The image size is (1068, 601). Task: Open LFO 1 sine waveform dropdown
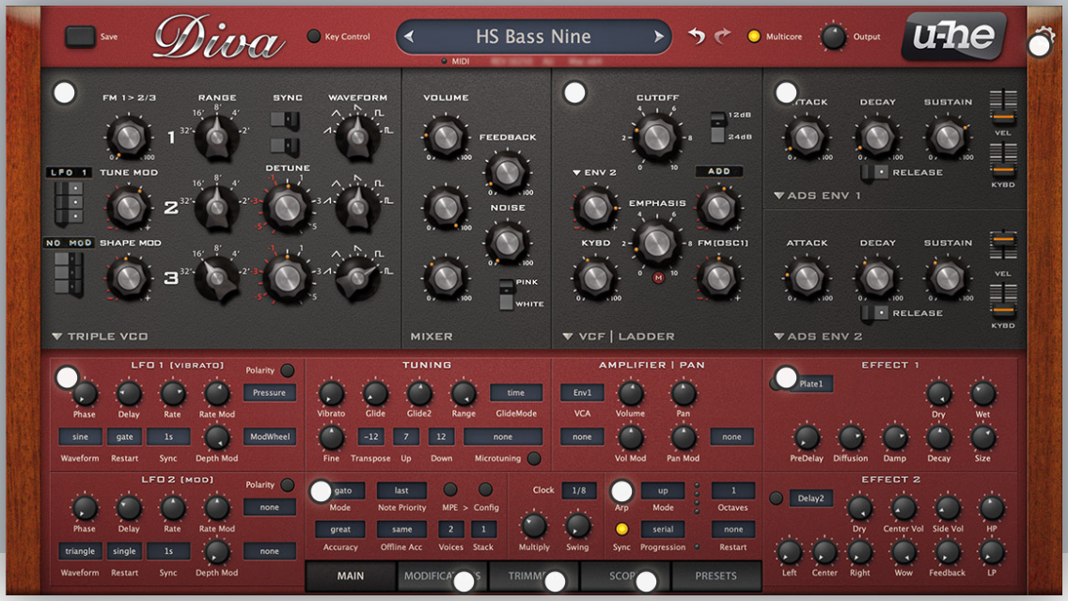click(x=80, y=436)
